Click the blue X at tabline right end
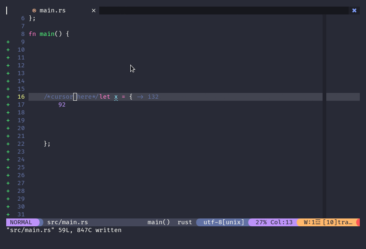Screen dimensions: 366x249 point(354,10)
